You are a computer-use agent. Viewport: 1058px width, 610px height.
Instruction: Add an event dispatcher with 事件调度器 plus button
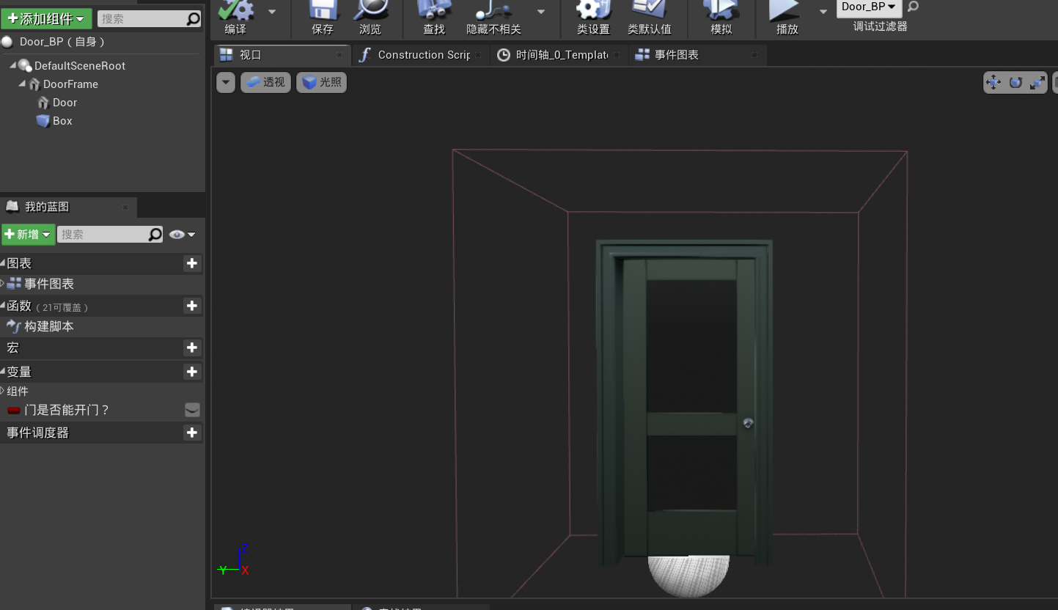point(192,433)
